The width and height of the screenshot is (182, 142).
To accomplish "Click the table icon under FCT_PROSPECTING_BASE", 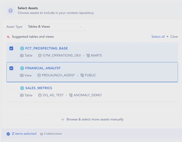I will pos(22,56).
